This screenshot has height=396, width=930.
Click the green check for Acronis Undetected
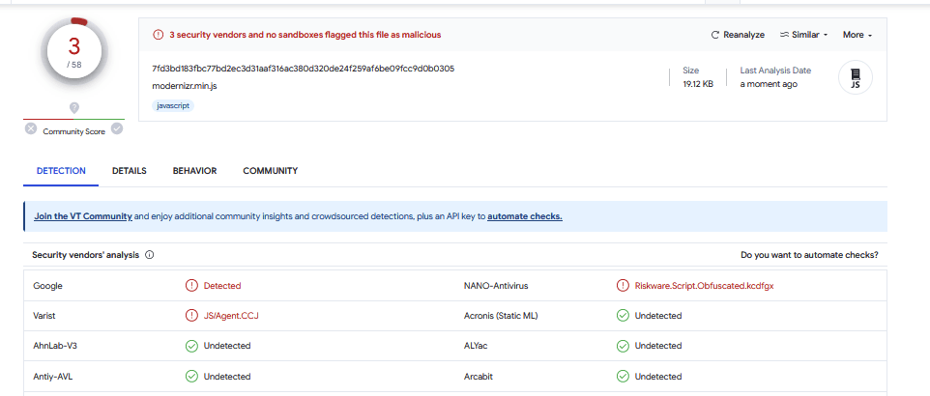[x=623, y=316]
